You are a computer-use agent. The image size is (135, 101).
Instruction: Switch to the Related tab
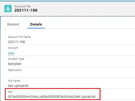click(13, 24)
